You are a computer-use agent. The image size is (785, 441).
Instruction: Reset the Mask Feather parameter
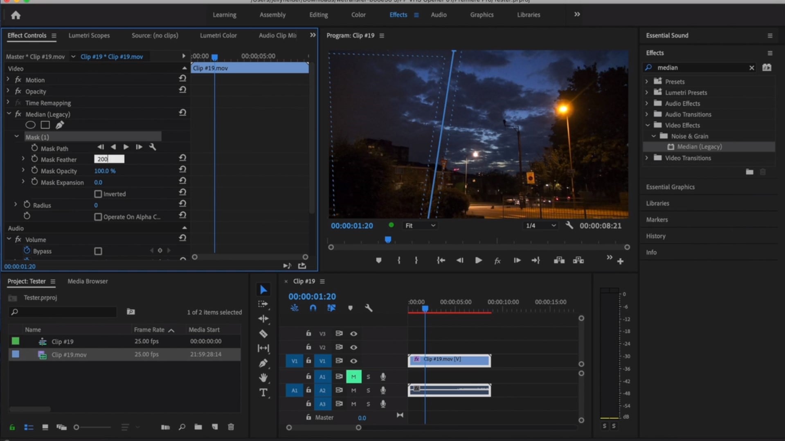coord(182,158)
